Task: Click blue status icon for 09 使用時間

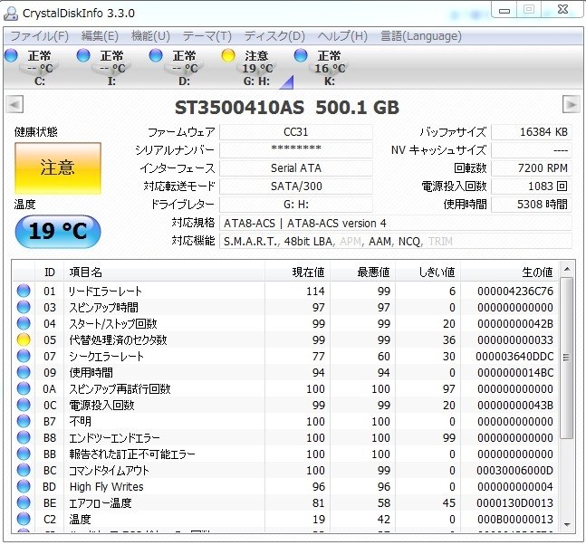Action: 24,372
